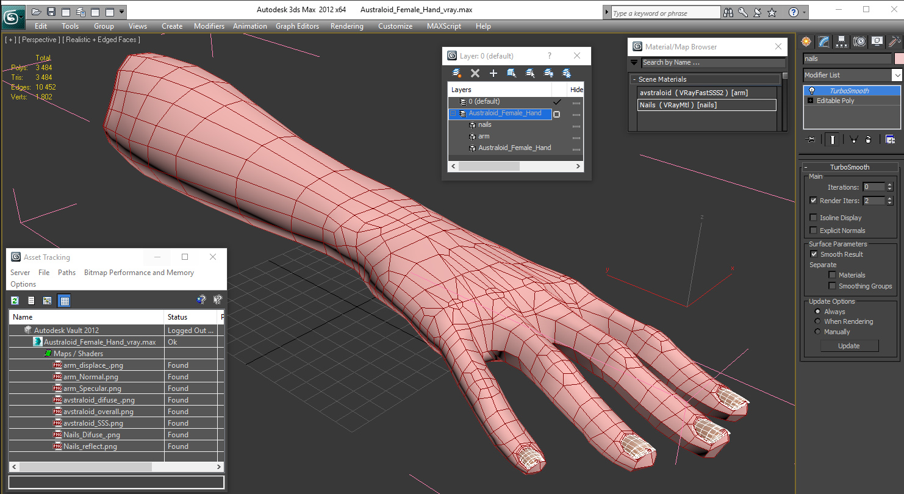Click the Render Iters spinner arrows

coord(889,201)
